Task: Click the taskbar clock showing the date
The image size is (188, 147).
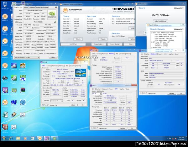Action: tap(181, 139)
